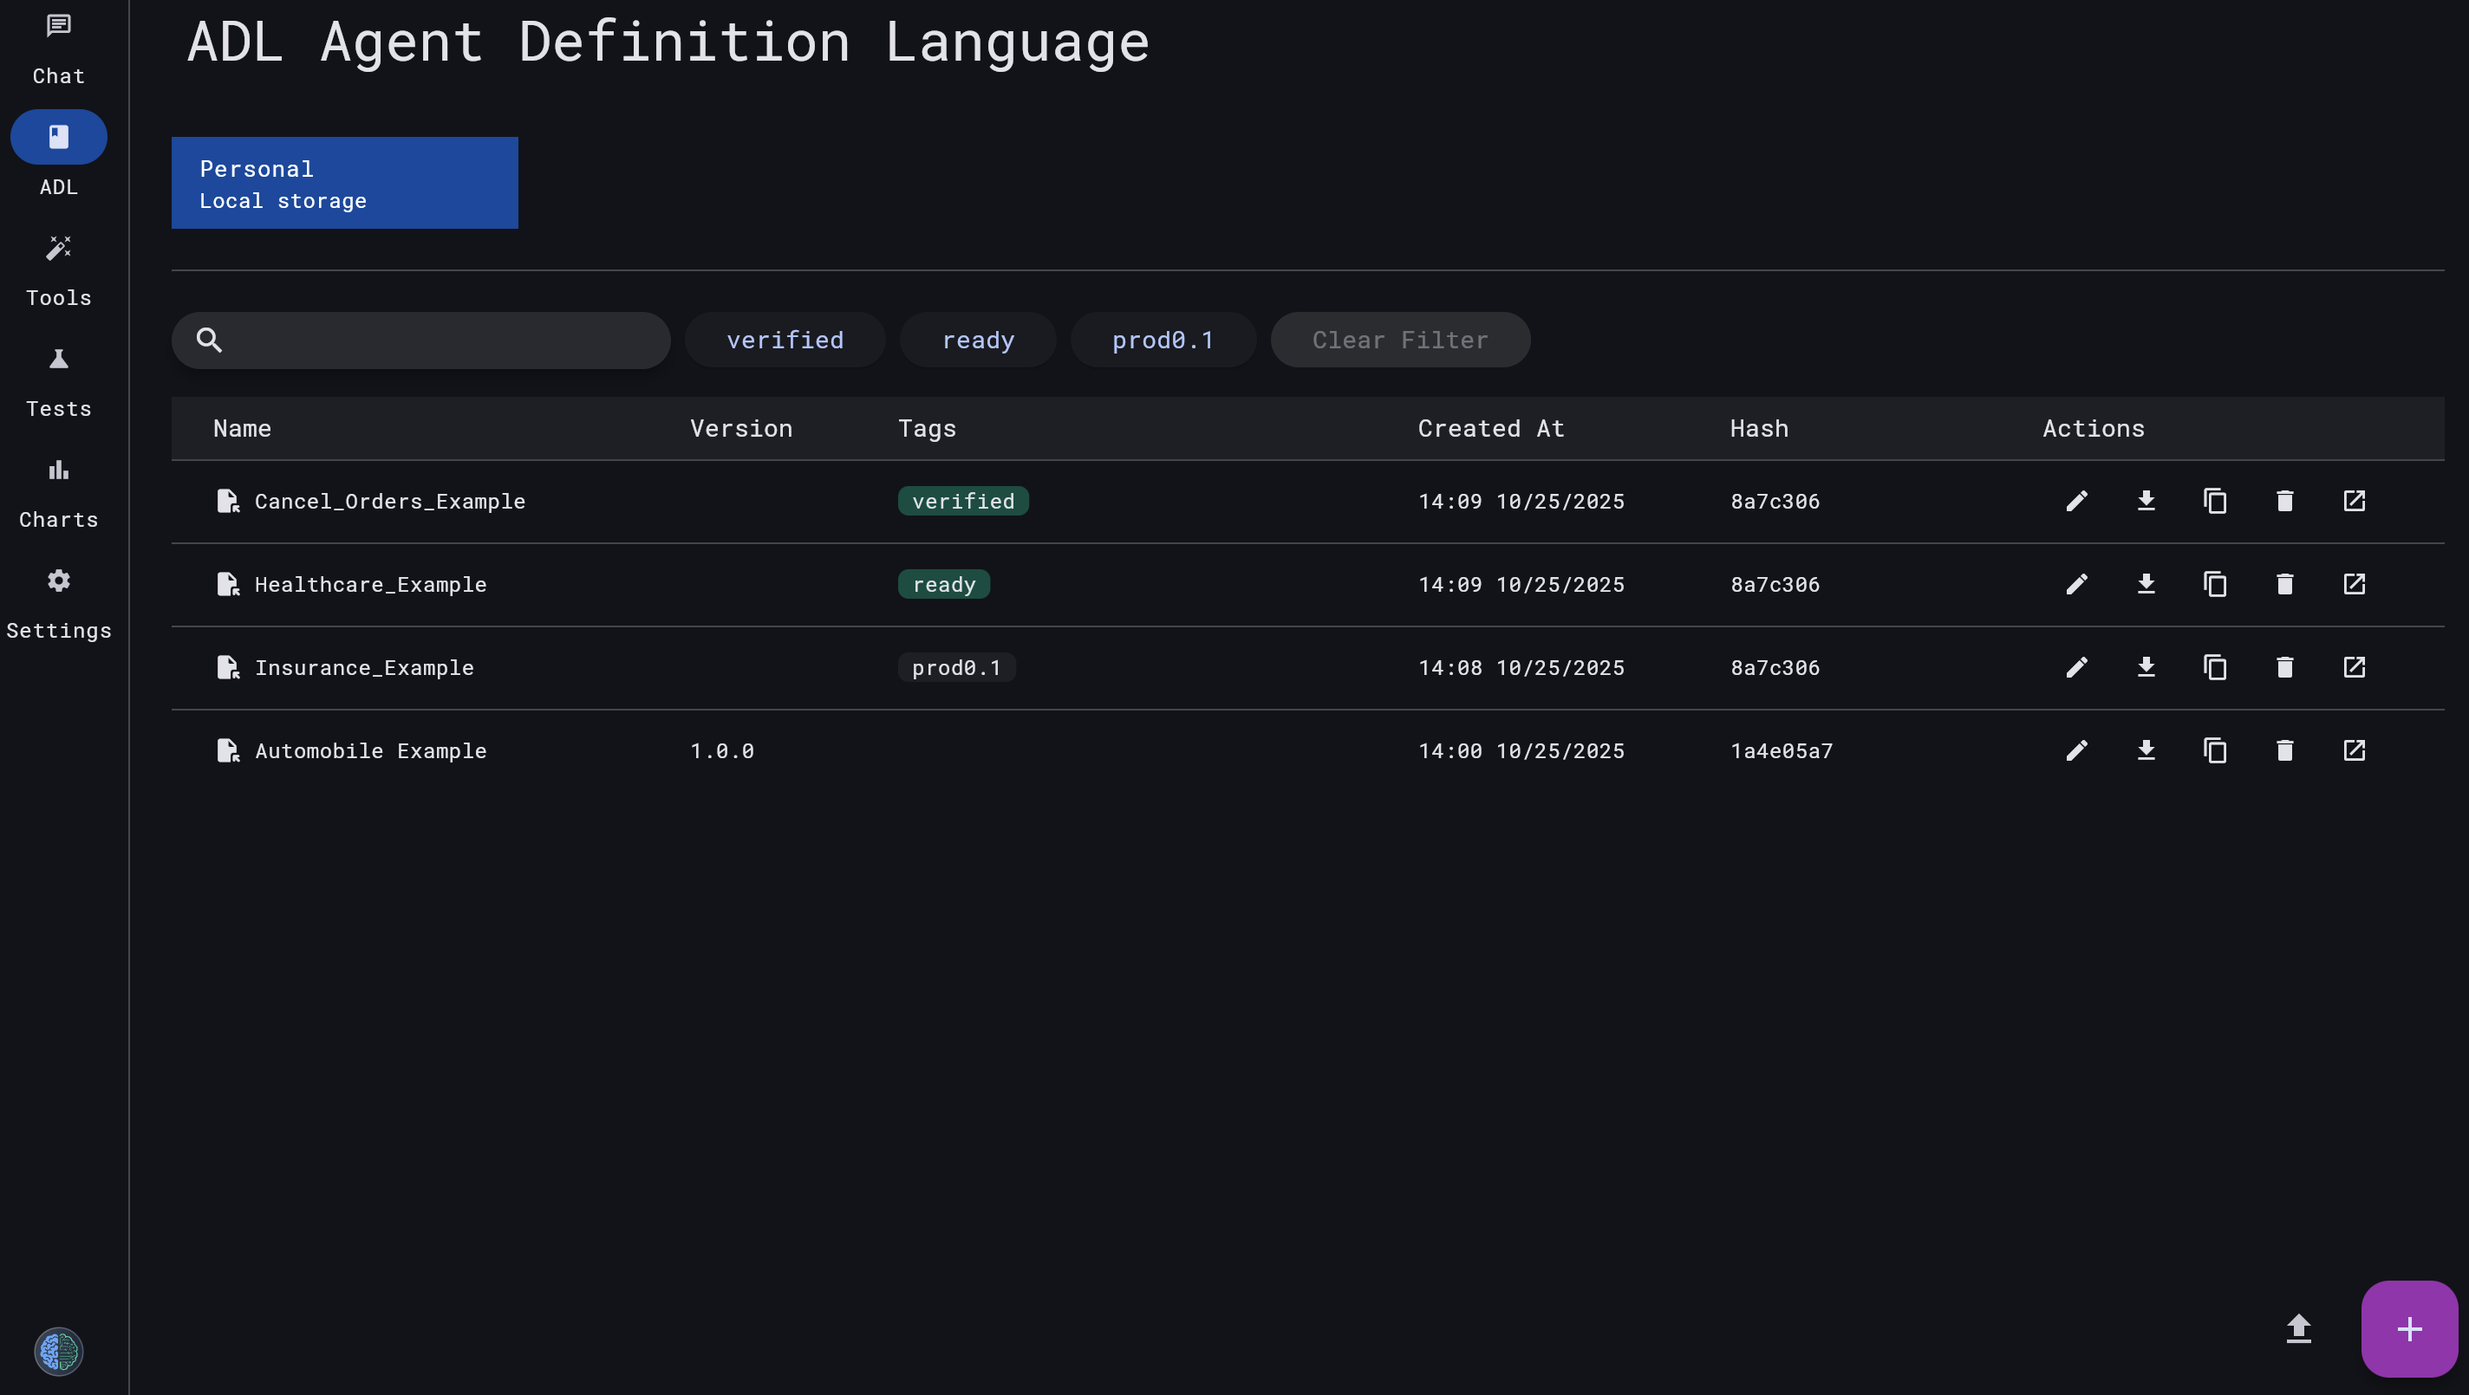
Task: Toggle the prod0.1 filter chip
Action: [1162, 341]
